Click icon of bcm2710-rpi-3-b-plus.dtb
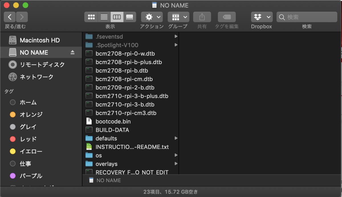Image resolution: width=342 pixels, height=197 pixels. [x=89, y=96]
